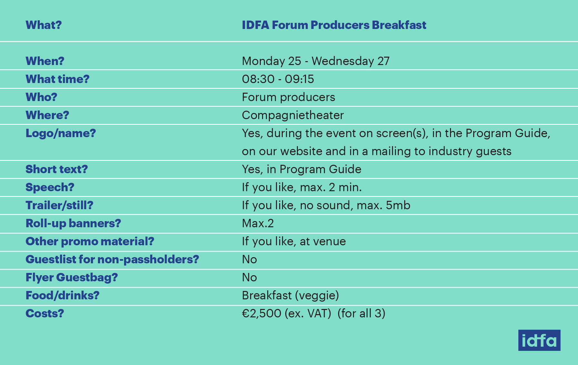
Task: Select the '08:30 - 09:15' time value
Action: pyautogui.click(x=278, y=79)
